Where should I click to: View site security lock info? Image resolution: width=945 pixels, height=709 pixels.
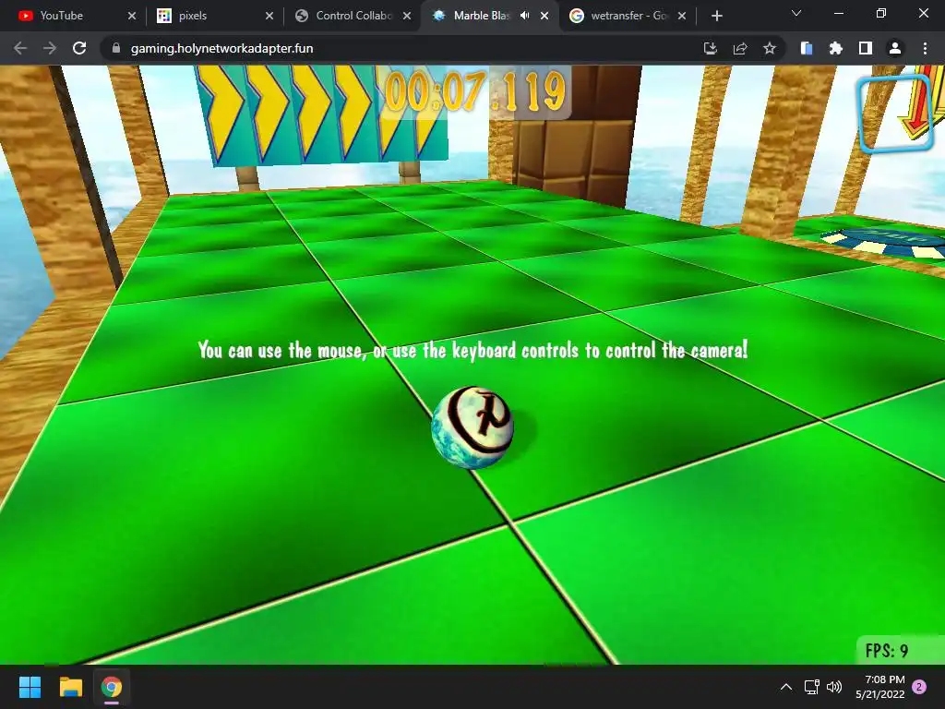116,48
